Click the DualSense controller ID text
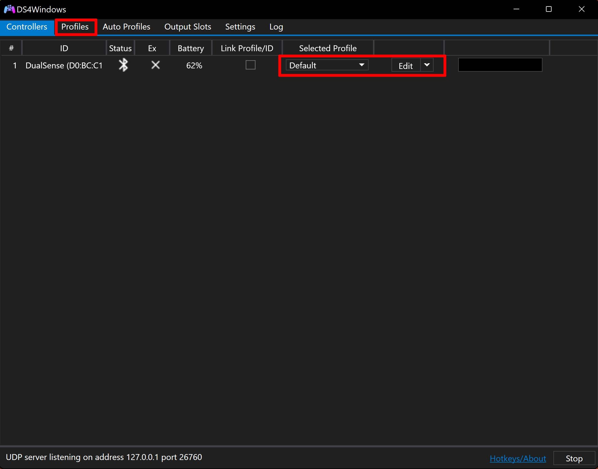 point(64,66)
